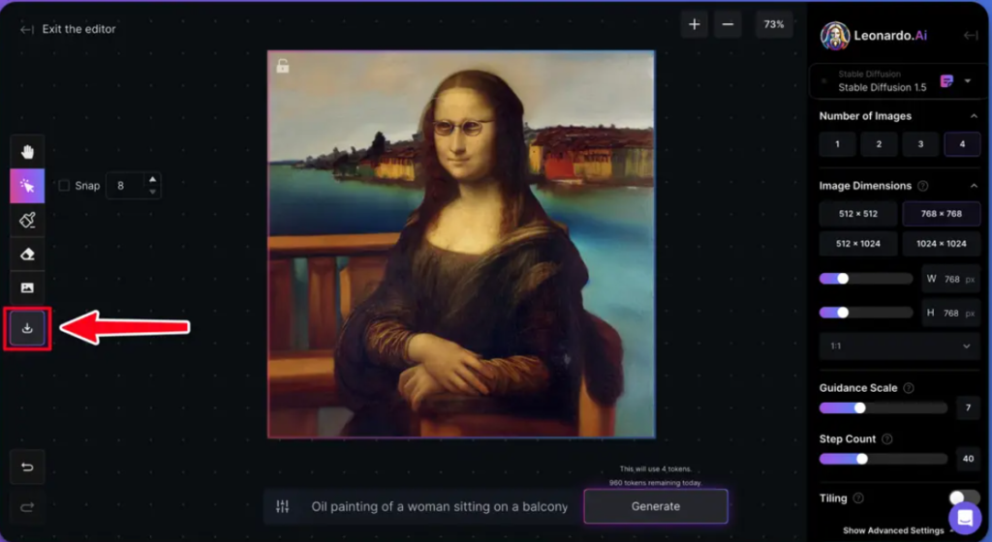Zoom out with the minus button
992x542 pixels.
[728, 24]
